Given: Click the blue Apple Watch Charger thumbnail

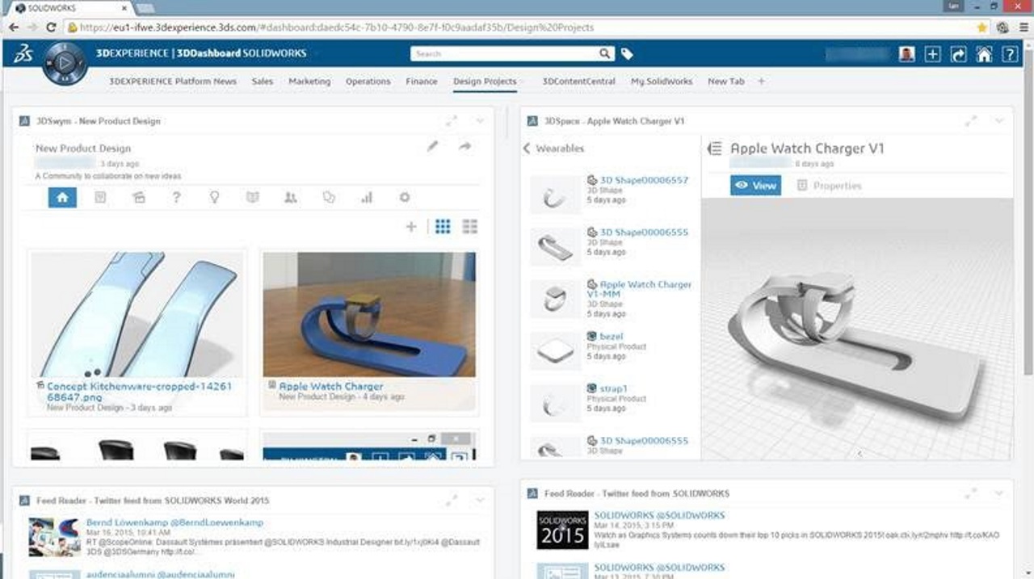Looking at the screenshot, I should tap(369, 314).
